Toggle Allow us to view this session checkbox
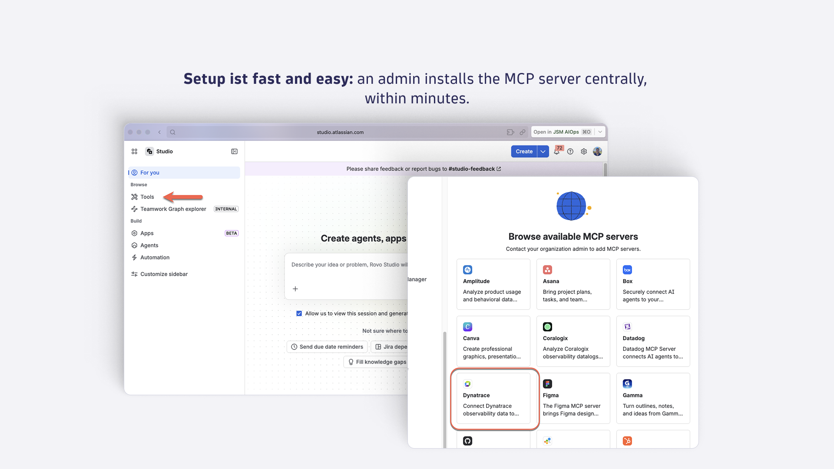Image resolution: width=834 pixels, height=469 pixels. [299, 314]
